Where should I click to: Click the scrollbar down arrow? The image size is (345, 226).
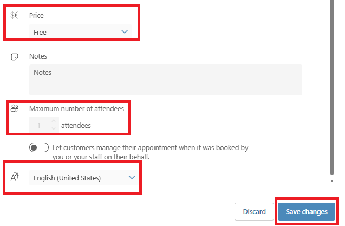point(331,182)
